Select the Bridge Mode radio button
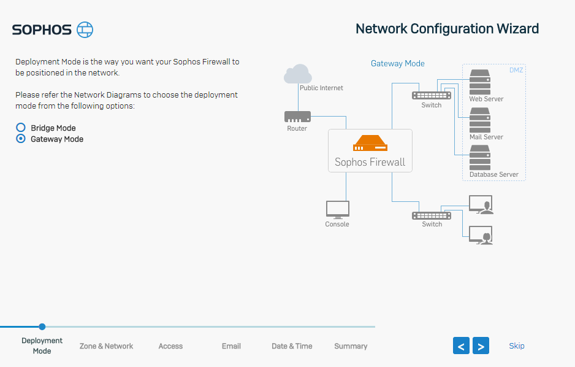This screenshot has width=575, height=367. pyautogui.click(x=21, y=128)
